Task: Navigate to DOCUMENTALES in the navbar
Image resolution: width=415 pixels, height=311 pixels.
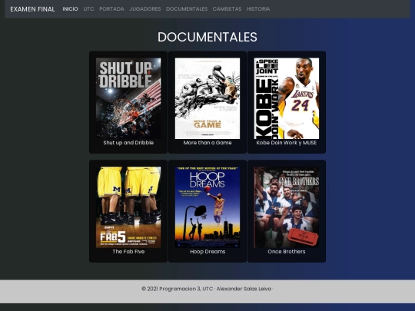Action: [x=187, y=9]
